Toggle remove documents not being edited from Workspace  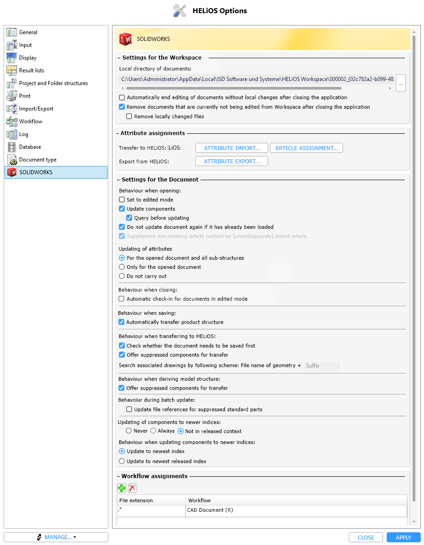tap(122, 107)
